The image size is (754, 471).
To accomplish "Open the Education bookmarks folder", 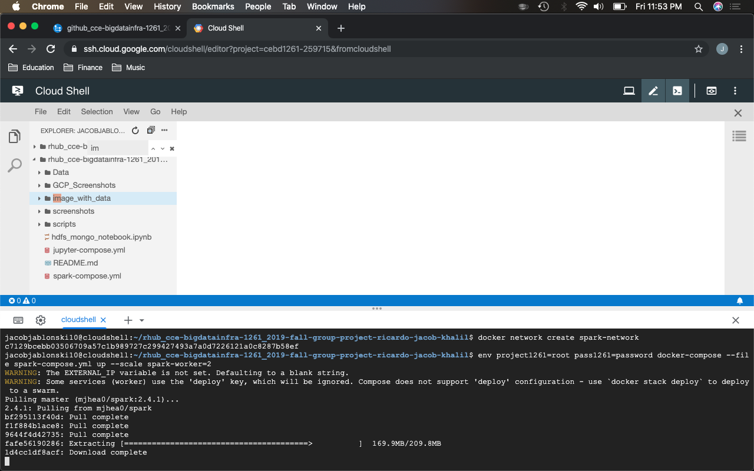I will (31, 68).
